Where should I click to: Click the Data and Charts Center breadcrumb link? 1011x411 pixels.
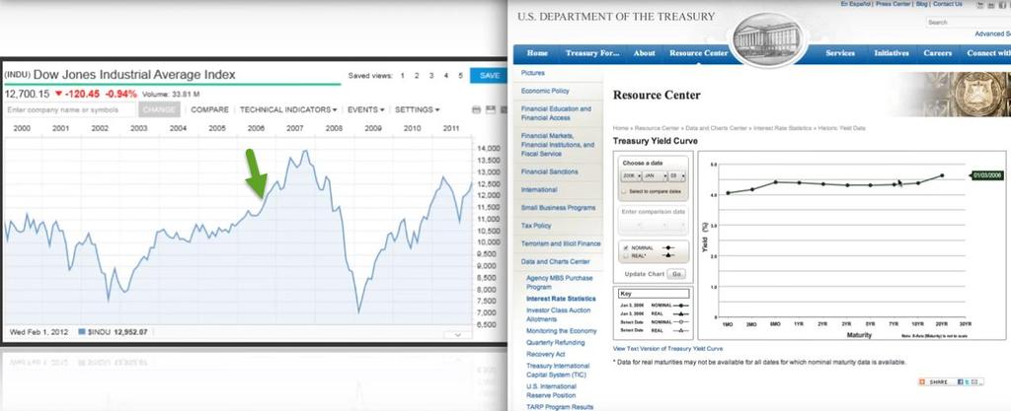pos(716,128)
